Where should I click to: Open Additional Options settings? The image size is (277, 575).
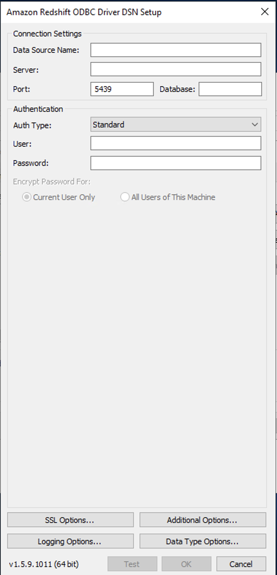point(202,519)
